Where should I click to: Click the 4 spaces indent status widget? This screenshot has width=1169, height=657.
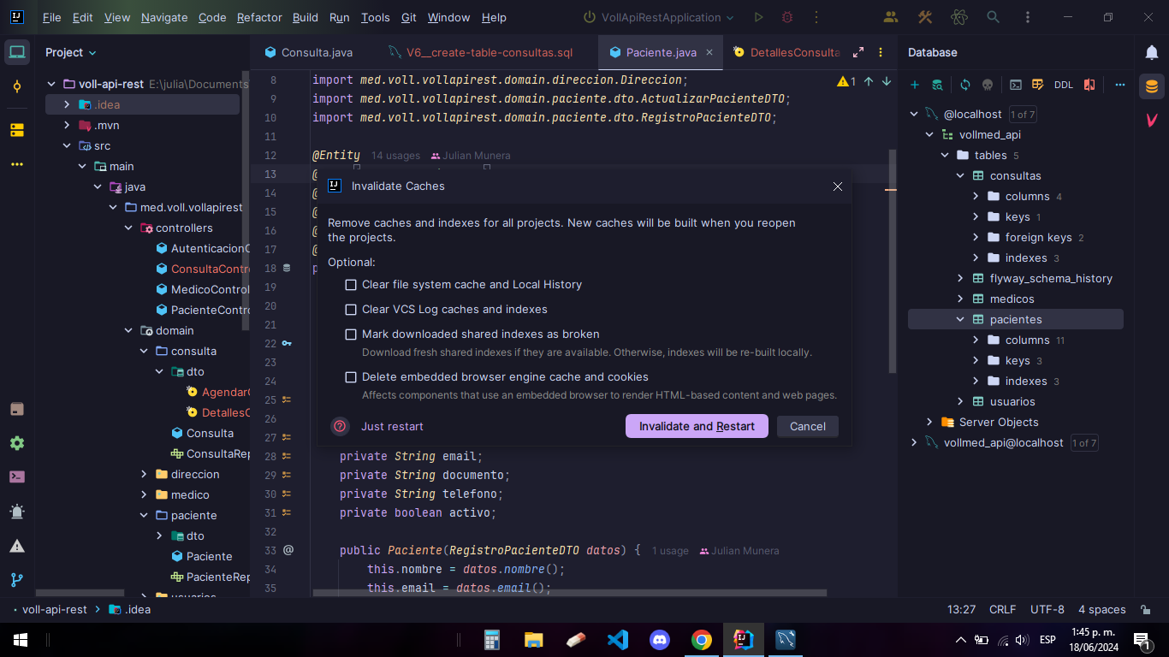(1102, 610)
